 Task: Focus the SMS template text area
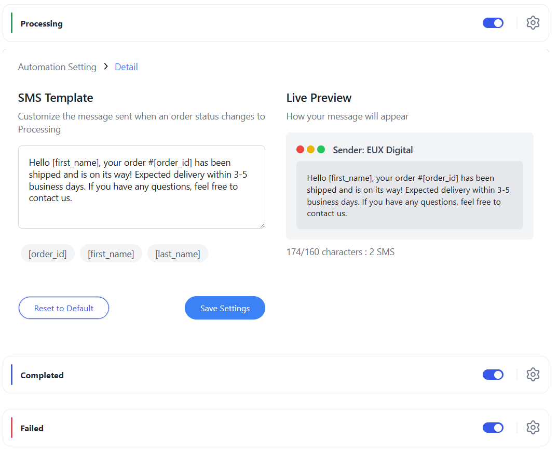pyautogui.click(x=142, y=187)
